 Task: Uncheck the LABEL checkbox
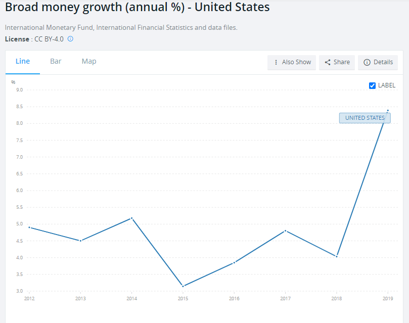click(373, 85)
